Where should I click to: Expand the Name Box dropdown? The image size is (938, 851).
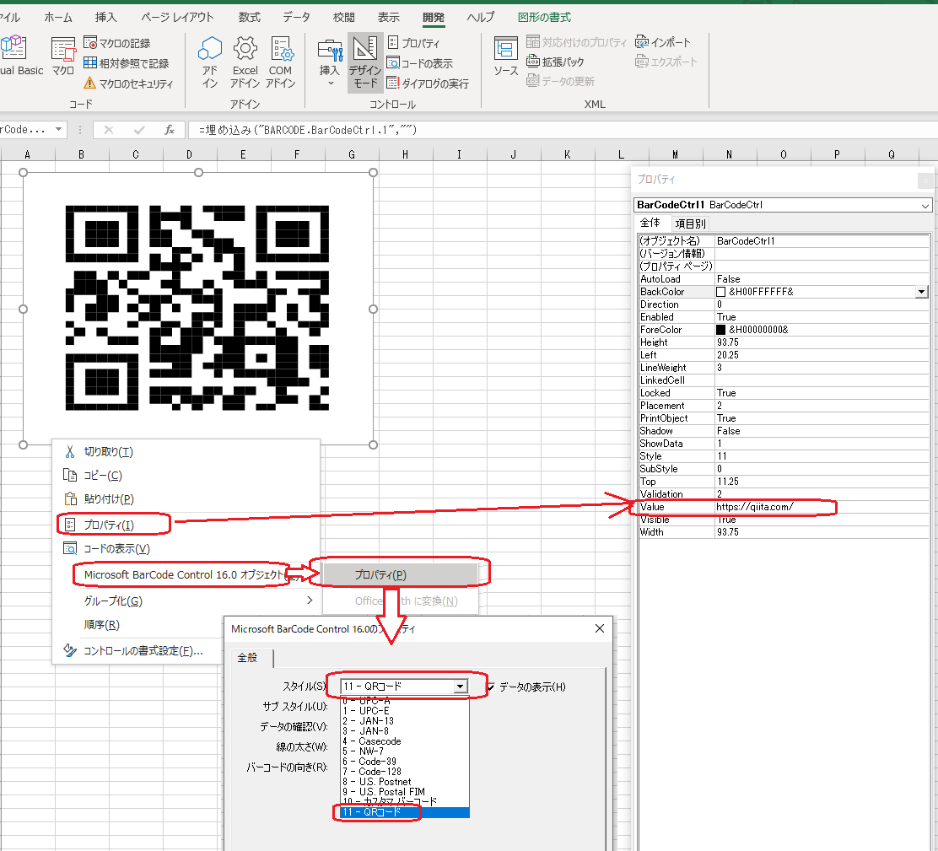pos(59,129)
